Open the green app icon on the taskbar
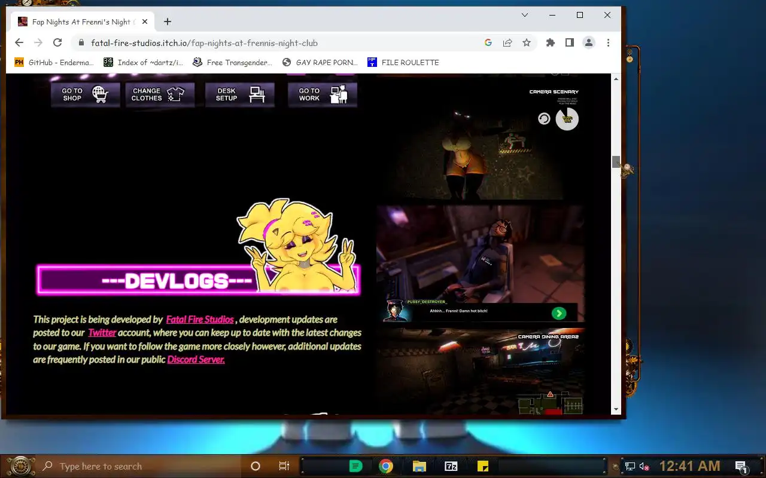The width and height of the screenshot is (766, 478). click(355, 466)
